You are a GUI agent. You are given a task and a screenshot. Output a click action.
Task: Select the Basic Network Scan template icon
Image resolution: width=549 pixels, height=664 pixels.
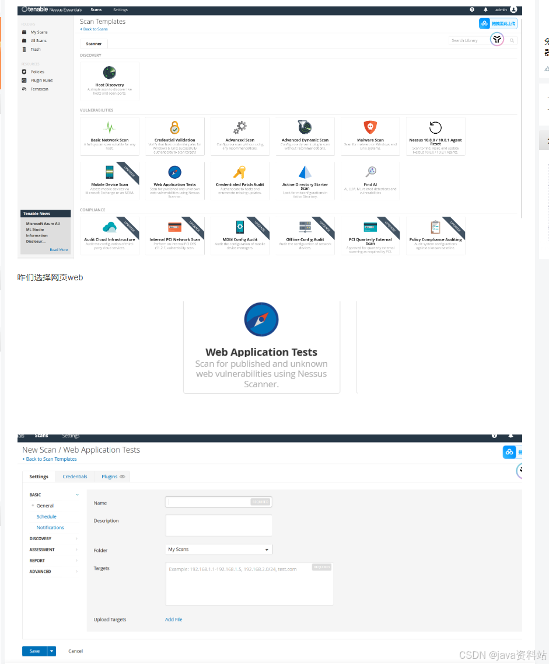[110, 127]
